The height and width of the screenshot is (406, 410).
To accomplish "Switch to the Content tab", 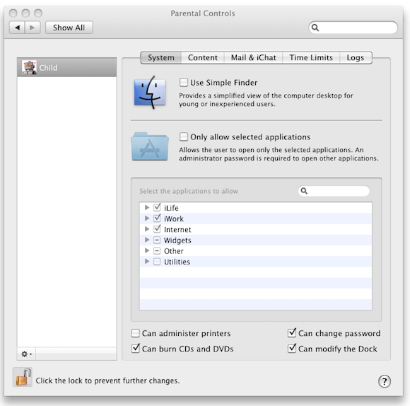I will coord(203,57).
